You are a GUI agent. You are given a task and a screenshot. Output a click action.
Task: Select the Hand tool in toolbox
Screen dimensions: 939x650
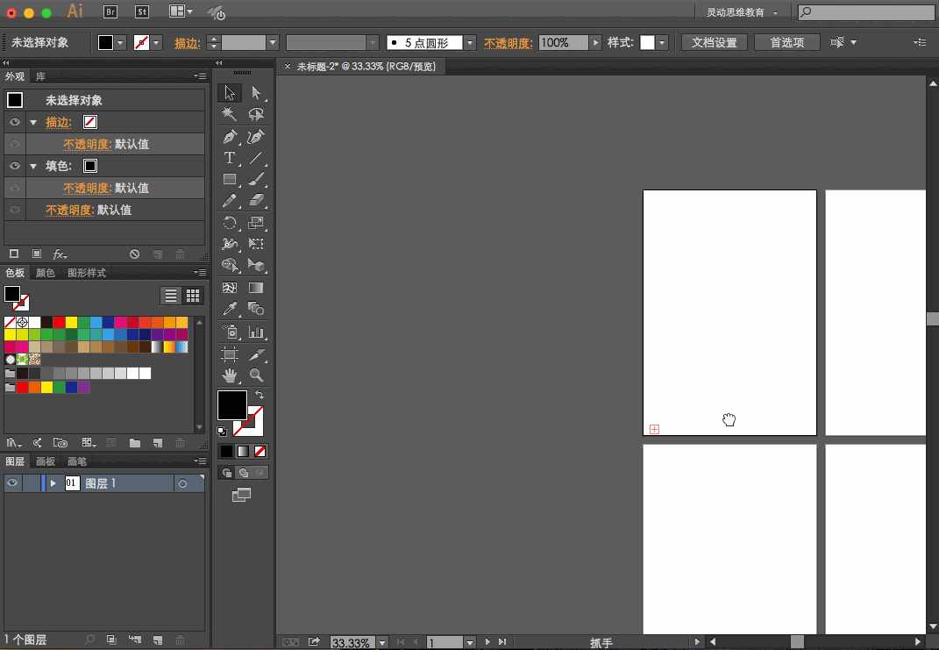[x=230, y=375]
